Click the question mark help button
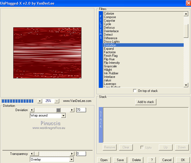Viewport: 191px width, 163px height. click(152, 160)
